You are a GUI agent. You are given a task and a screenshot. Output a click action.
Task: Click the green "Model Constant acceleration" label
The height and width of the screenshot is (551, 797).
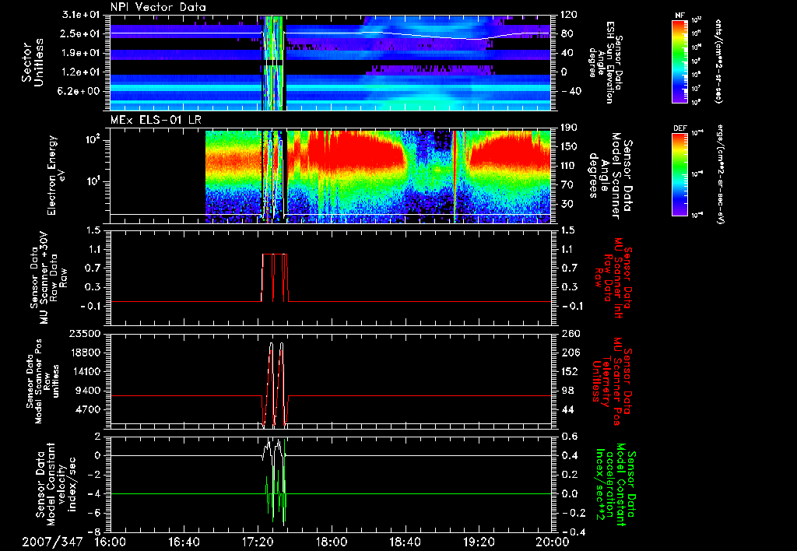(x=615, y=484)
